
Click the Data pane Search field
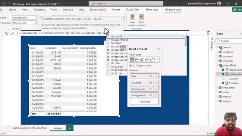pos(229,41)
